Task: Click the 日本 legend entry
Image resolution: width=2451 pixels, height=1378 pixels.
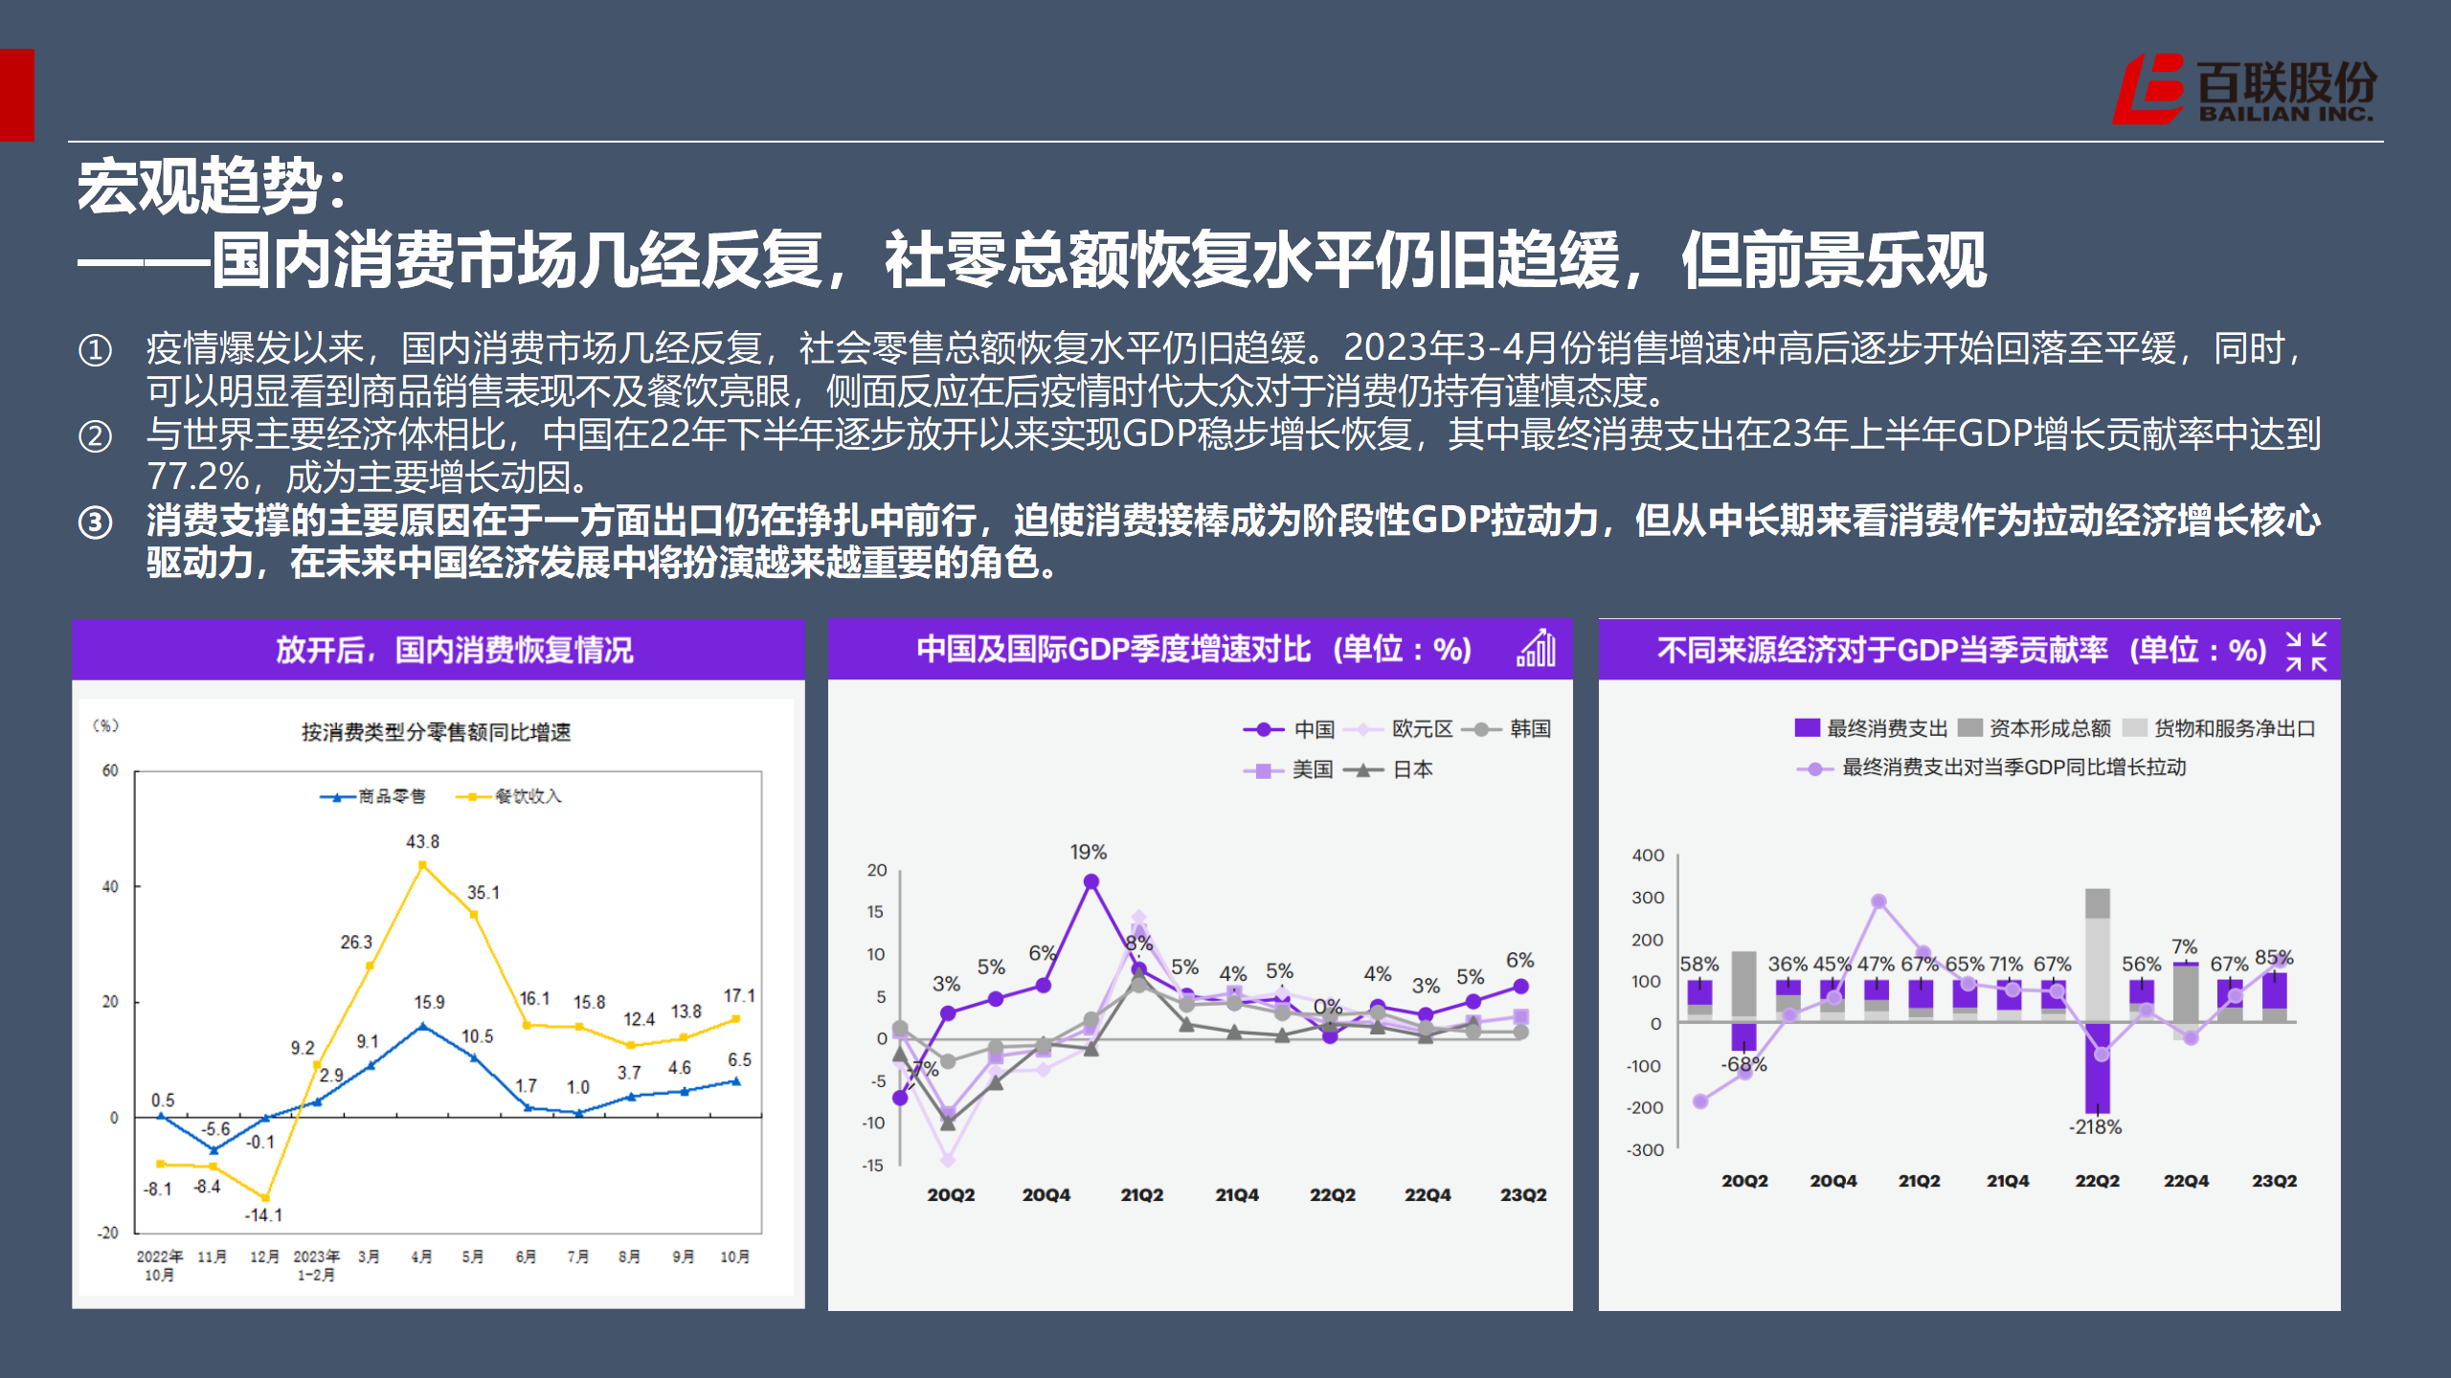Action: coord(1412,769)
